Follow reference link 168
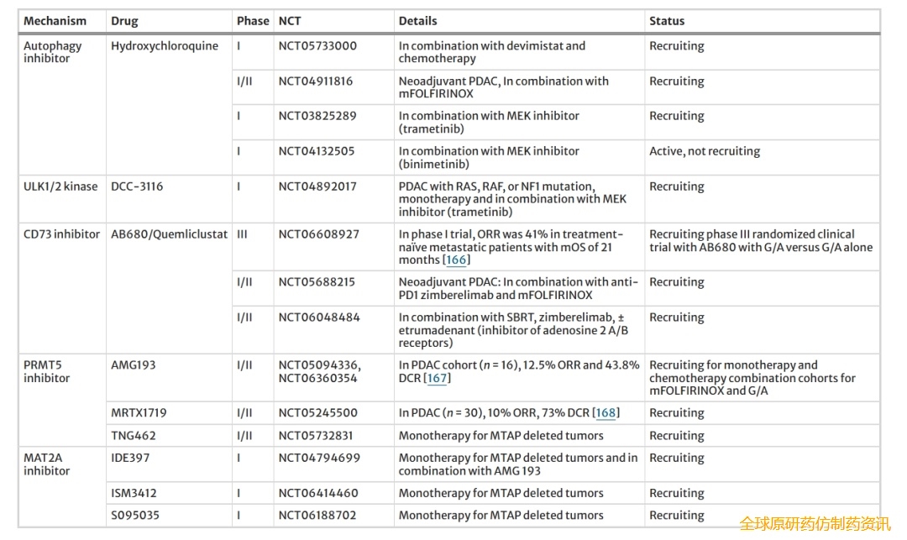Viewport: 907px width, 540px height. (606, 412)
